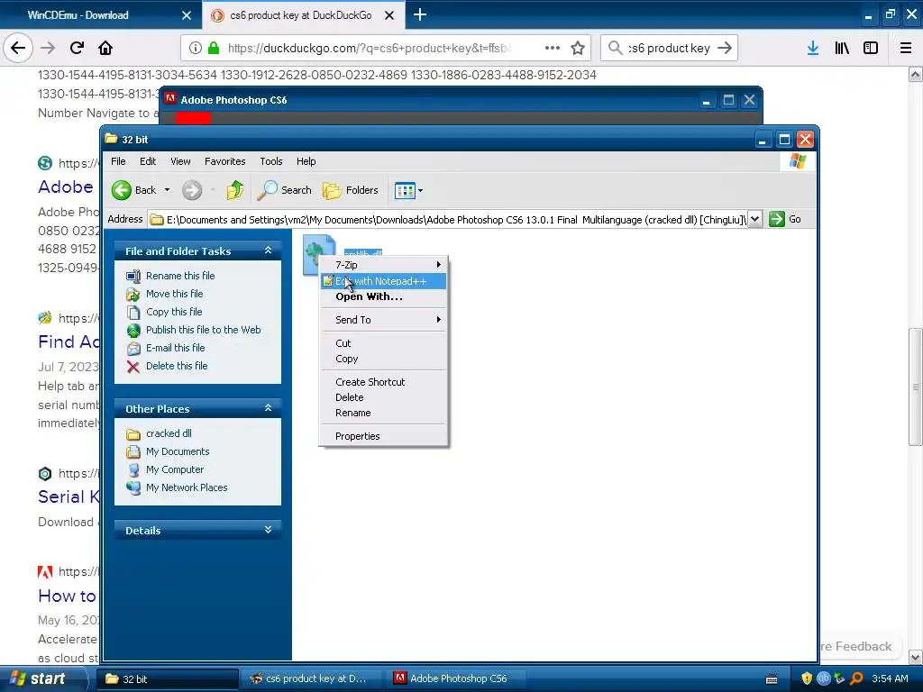The width and height of the screenshot is (923, 692).
Task: Click the red Delete this file icon
Action: [133, 367]
